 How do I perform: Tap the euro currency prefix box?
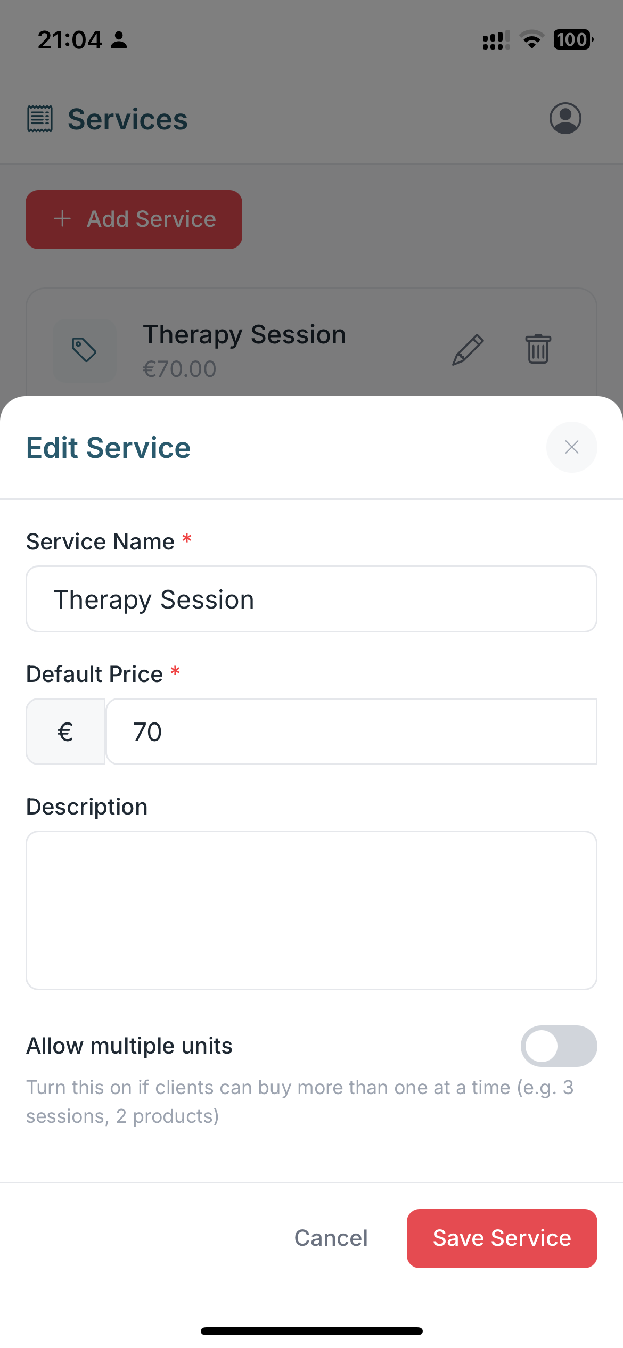tap(65, 732)
